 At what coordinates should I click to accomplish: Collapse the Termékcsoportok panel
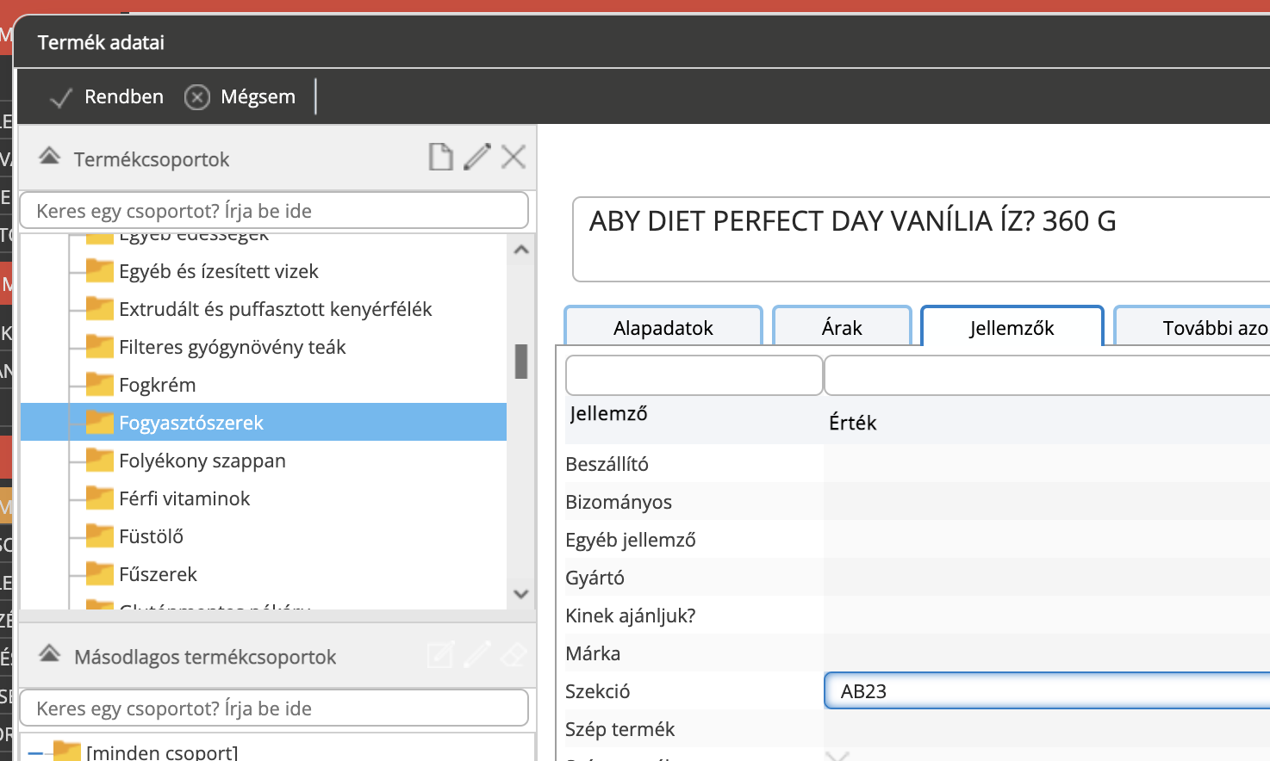point(50,157)
